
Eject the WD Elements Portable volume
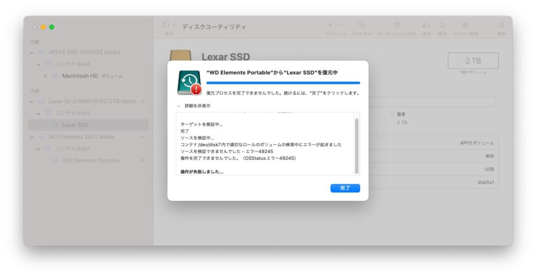[x=142, y=160]
